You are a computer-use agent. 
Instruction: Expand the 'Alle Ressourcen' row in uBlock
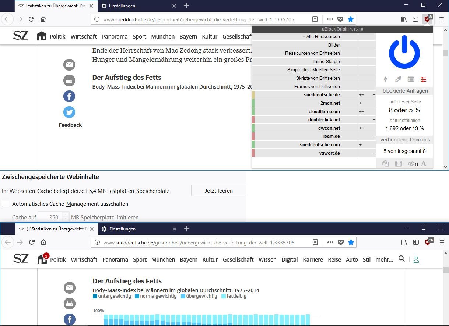pyautogui.click(x=304, y=37)
